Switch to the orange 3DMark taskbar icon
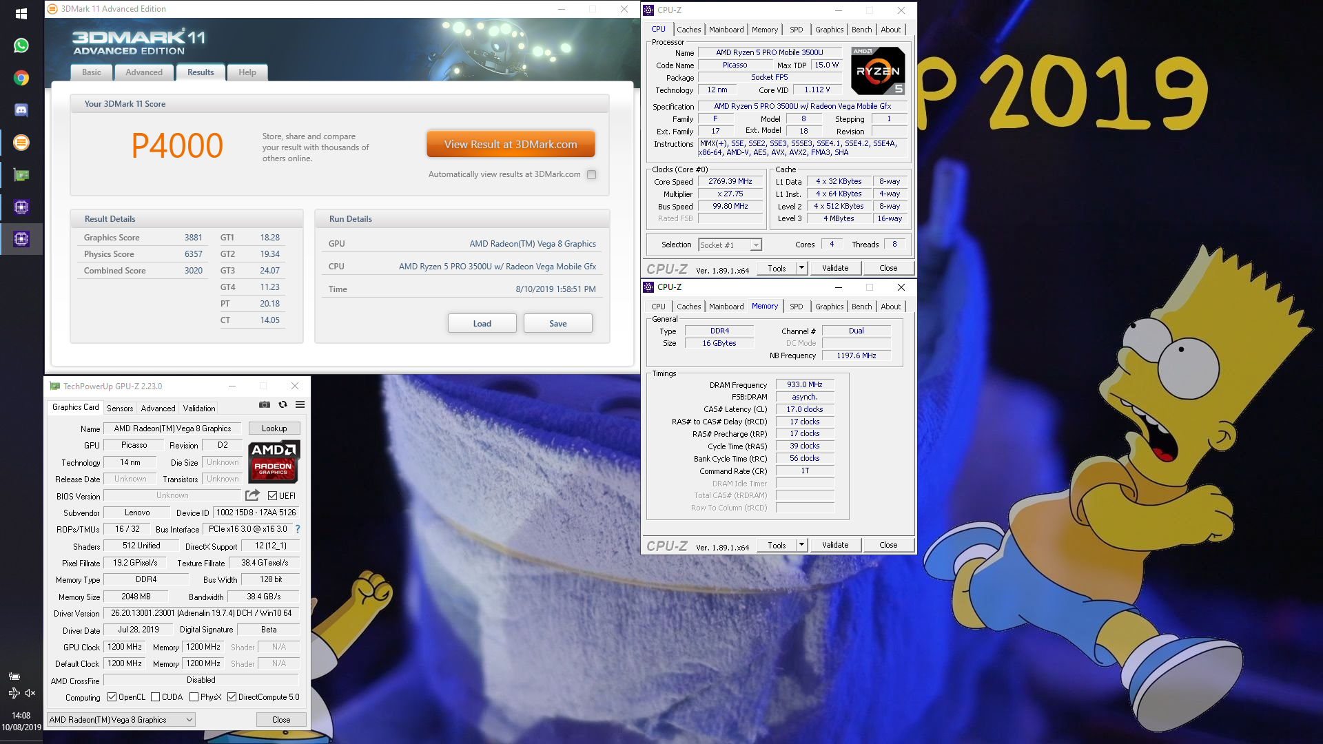 click(x=21, y=143)
